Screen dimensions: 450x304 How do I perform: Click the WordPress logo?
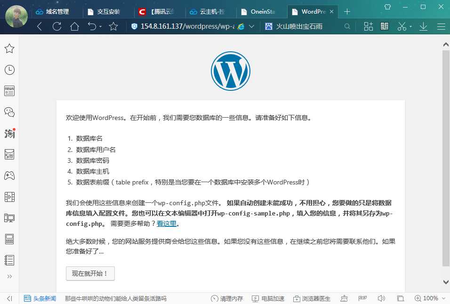[231, 71]
